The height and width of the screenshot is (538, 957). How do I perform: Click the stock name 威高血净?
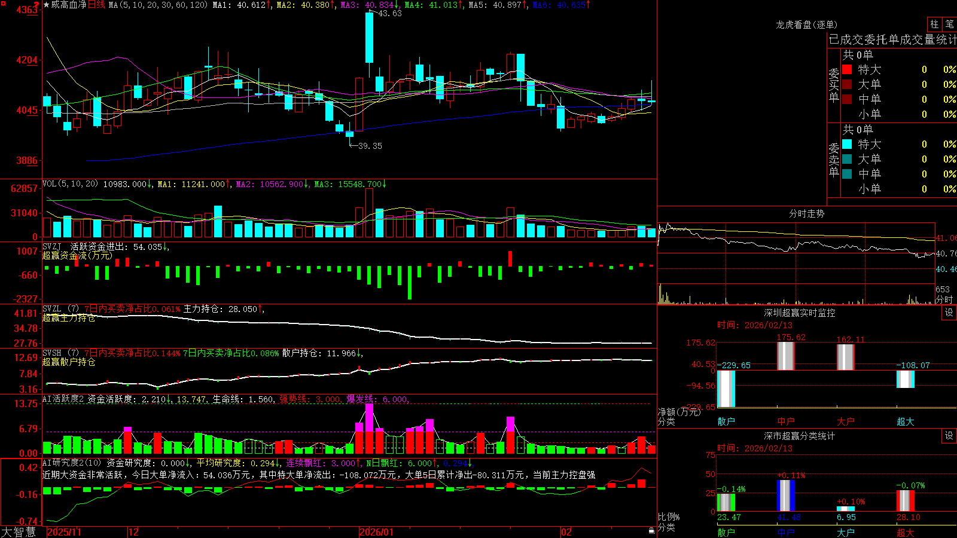pos(69,5)
